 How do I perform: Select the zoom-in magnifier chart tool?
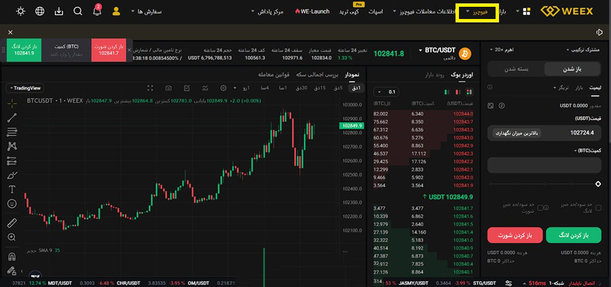tap(12, 237)
